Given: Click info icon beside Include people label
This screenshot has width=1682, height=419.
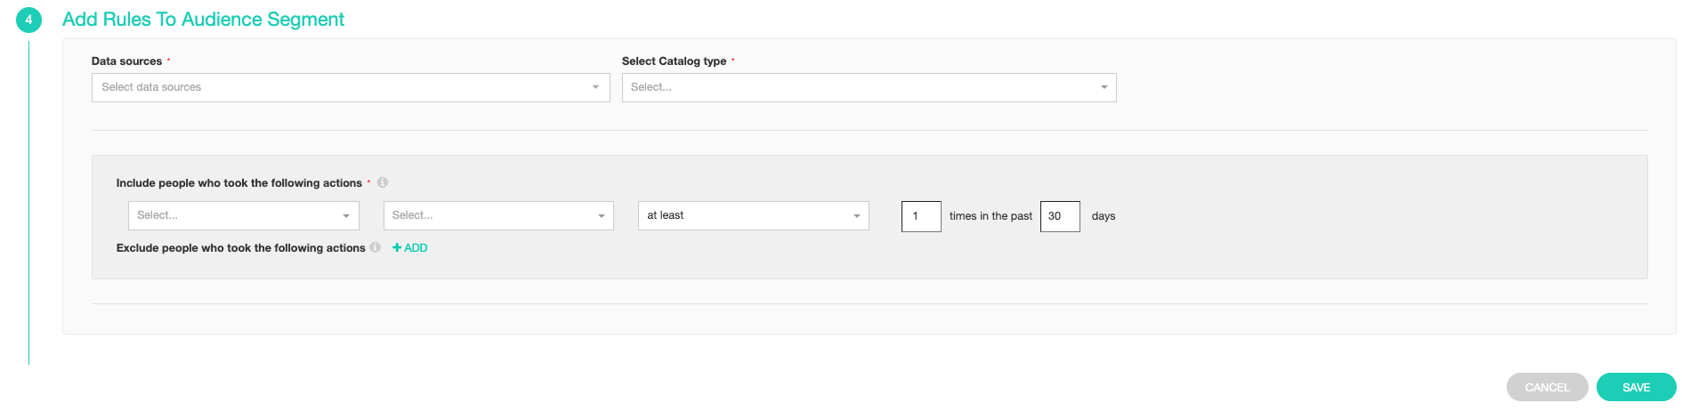Looking at the screenshot, I should [383, 182].
